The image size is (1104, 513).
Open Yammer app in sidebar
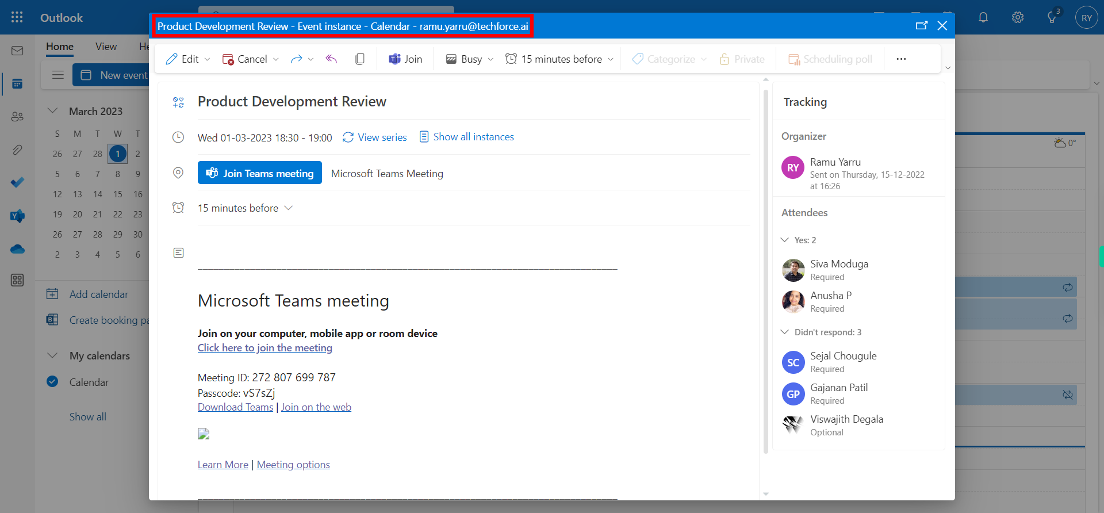click(x=17, y=216)
